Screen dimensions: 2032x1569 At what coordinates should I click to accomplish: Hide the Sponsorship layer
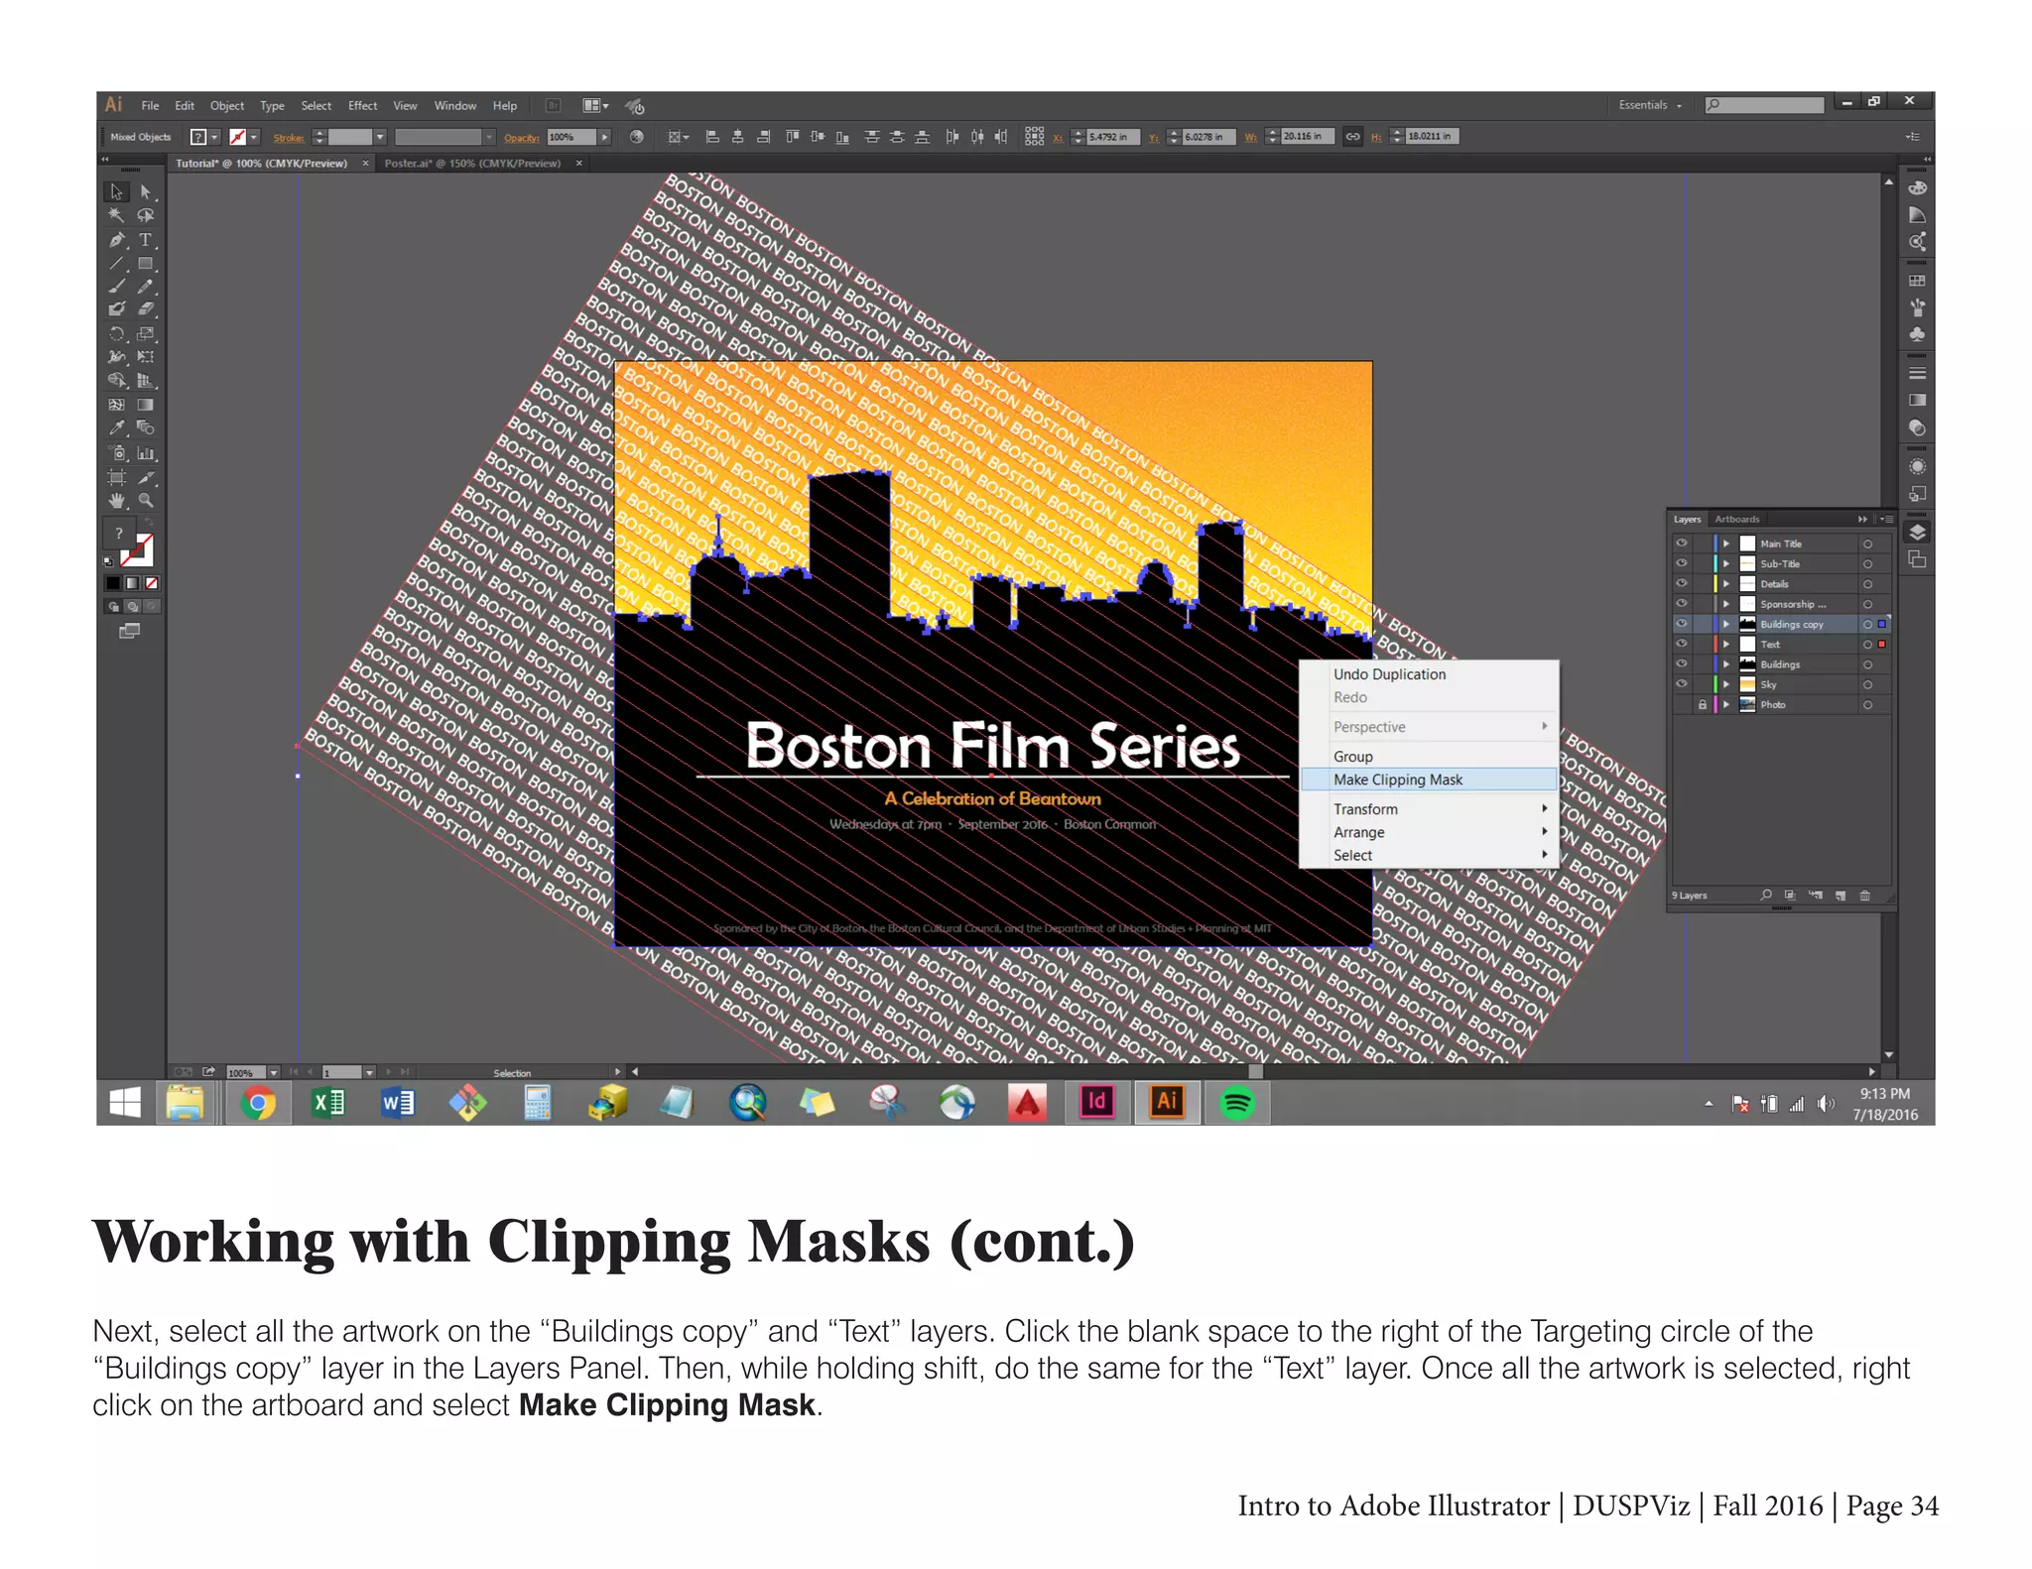coord(1681,604)
